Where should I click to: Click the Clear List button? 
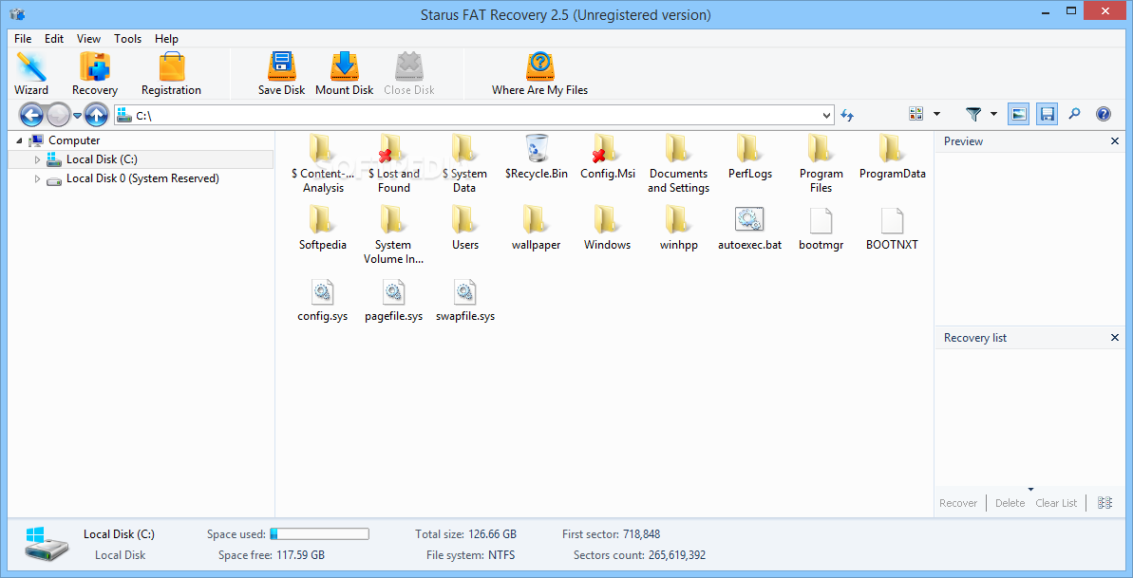click(1056, 504)
